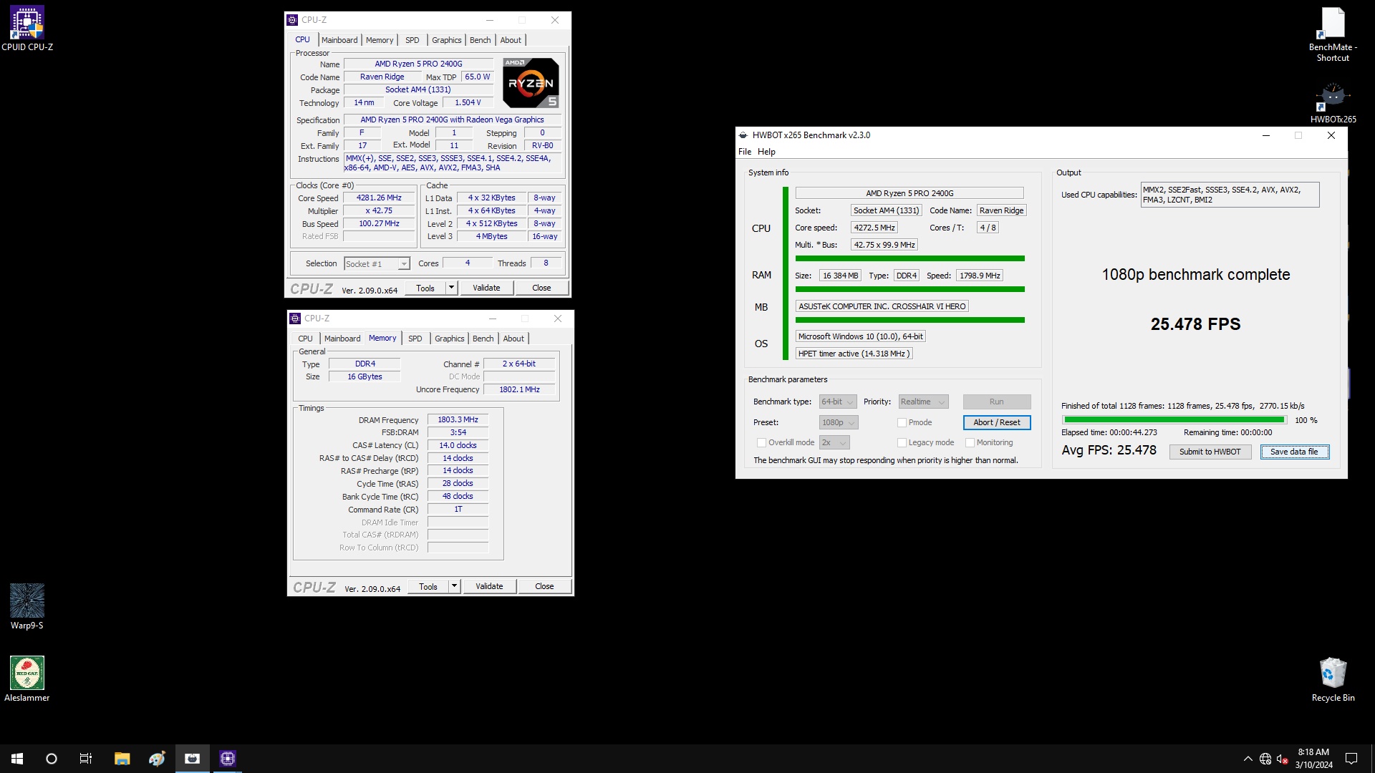The image size is (1375, 773).
Task: Click the top CPU-Z window title icon
Action: tap(292, 20)
